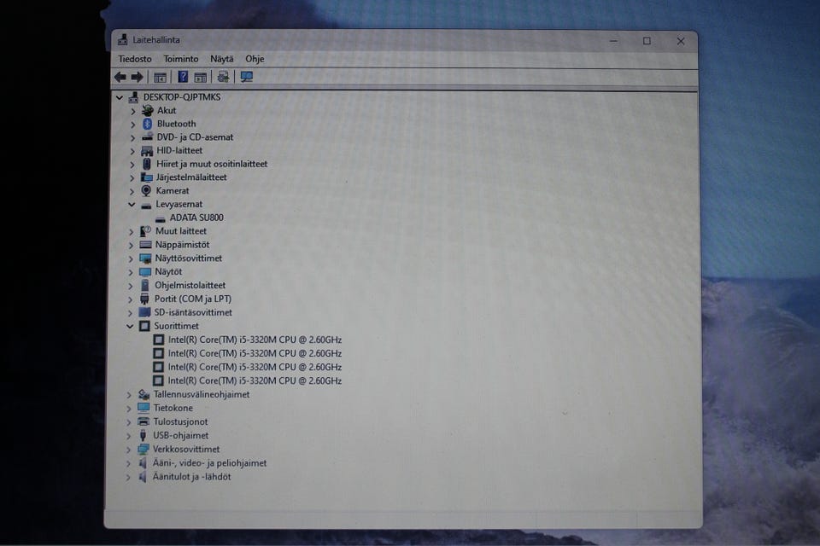Collapse the Suorittimet category
The width and height of the screenshot is (820, 546).
coord(130,326)
